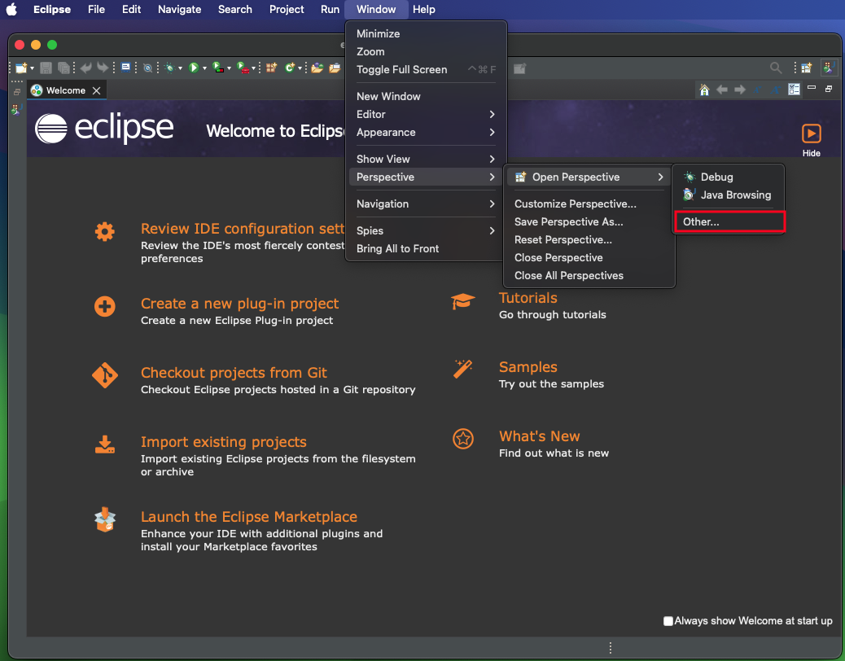Image resolution: width=845 pixels, height=661 pixels.
Task: Open Launch the Eclipse Marketplace link
Action: [249, 517]
